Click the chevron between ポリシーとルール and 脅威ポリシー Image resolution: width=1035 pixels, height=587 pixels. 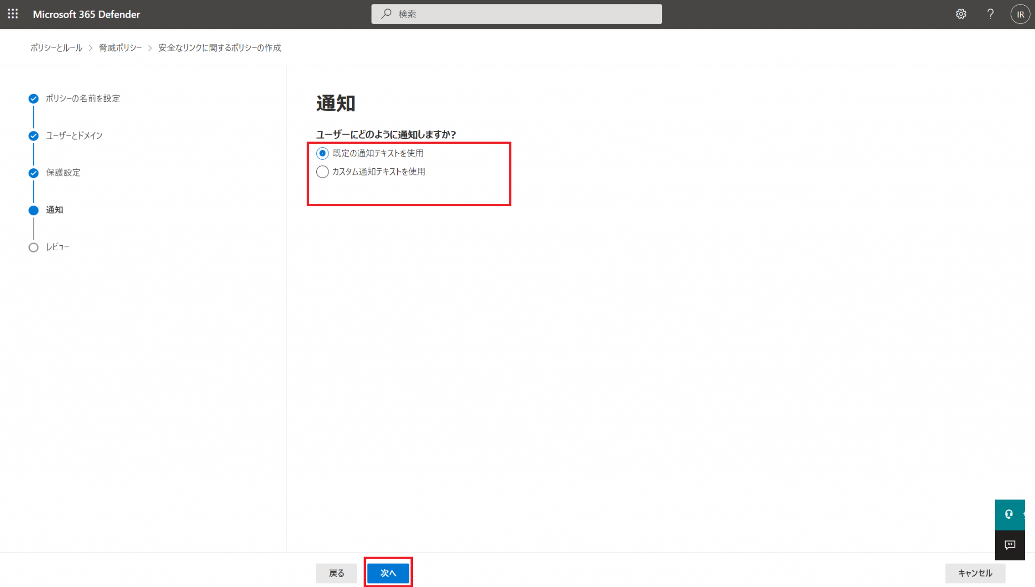click(90, 47)
